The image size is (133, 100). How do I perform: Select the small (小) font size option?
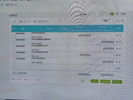tap(112, 14)
